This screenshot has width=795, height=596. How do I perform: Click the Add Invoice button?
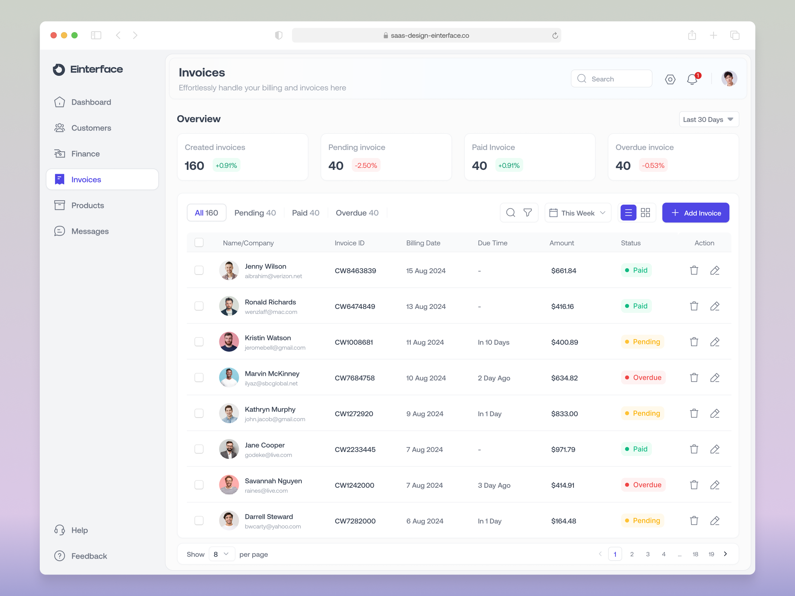point(695,213)
